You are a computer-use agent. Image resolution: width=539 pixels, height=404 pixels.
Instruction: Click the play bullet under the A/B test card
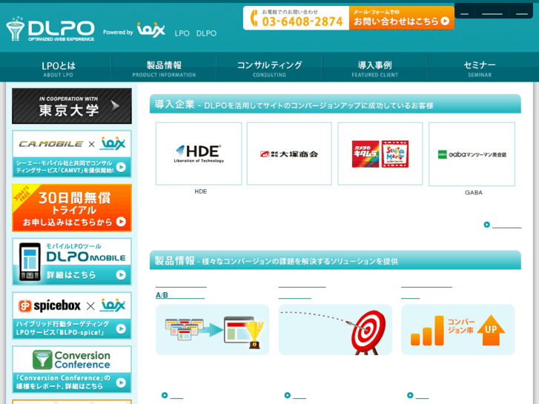[165, 395]
